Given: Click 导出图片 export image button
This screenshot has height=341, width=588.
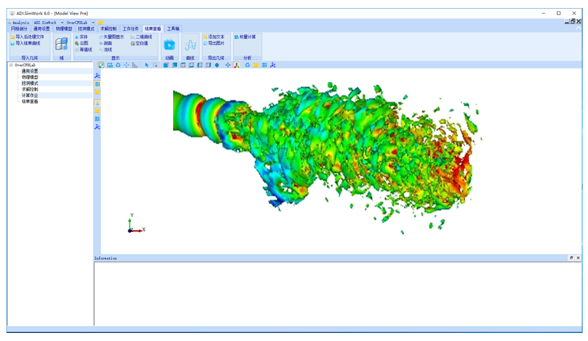Looking at the screenshot, I should pyautogui.click(x=214, y=43).
